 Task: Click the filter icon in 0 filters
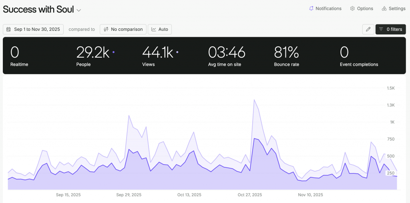[381, 29]
